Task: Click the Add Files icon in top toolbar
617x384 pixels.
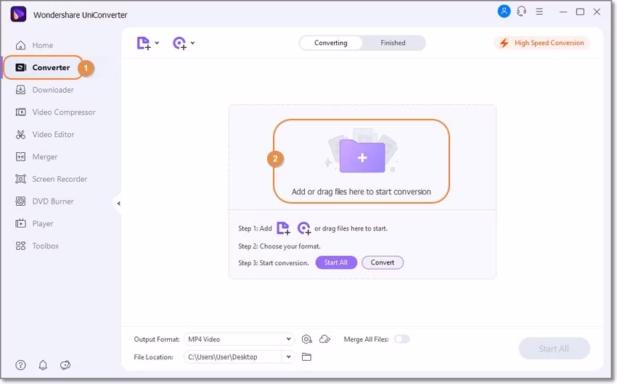Action: [144, 43]
